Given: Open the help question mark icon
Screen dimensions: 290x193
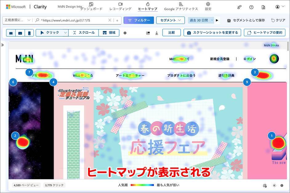Looking at the screenshot, I should point(252,7).
